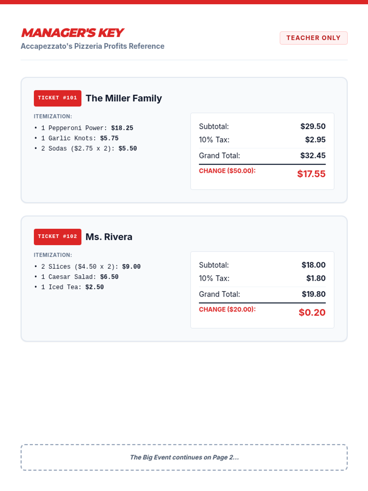The image size is (368, 491).
Task: Click the Caesar Salad $6.50 item
Action: (77, 277)
